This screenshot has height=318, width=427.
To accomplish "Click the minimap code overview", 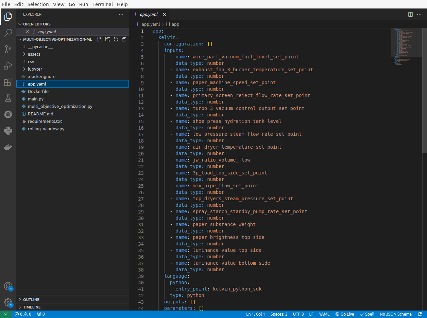I will coord(405,44).
